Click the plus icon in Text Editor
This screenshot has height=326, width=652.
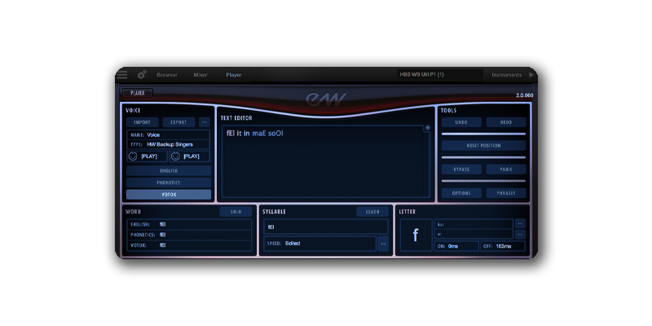[427, 128]
